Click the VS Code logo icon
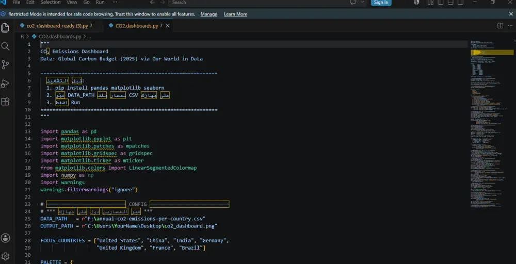The width and height of the screenshot is (516, 264). tap(4, 2)
